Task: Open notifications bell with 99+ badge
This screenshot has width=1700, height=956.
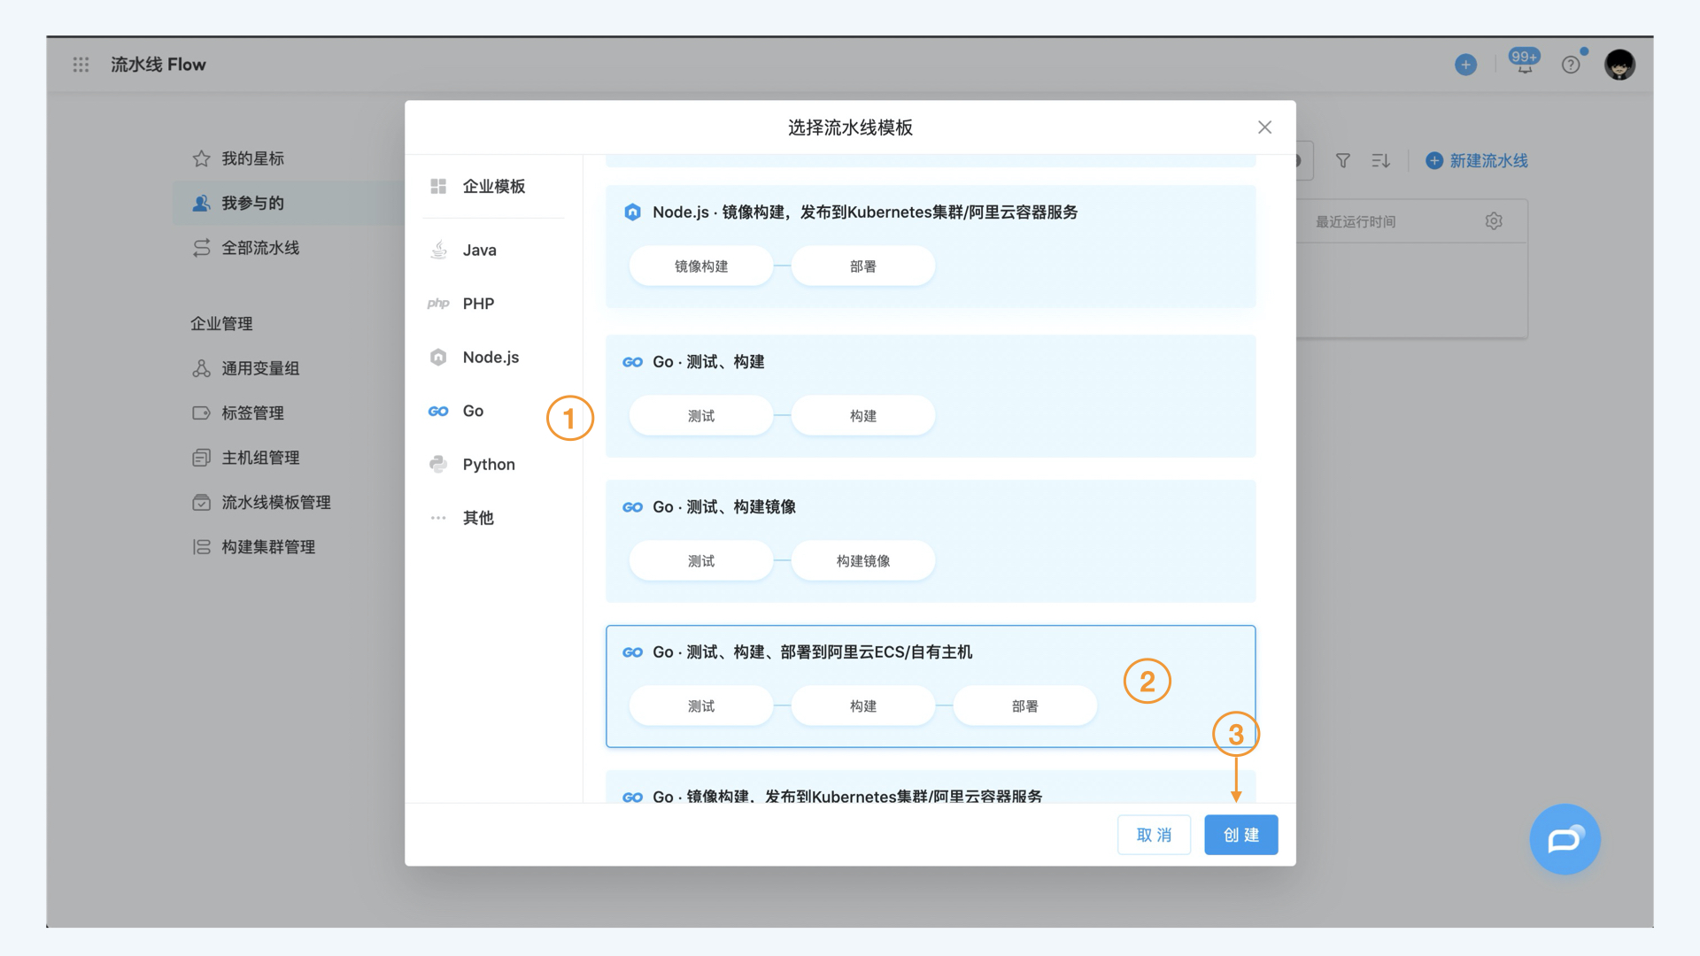Action: click(x=1524, y=63)
